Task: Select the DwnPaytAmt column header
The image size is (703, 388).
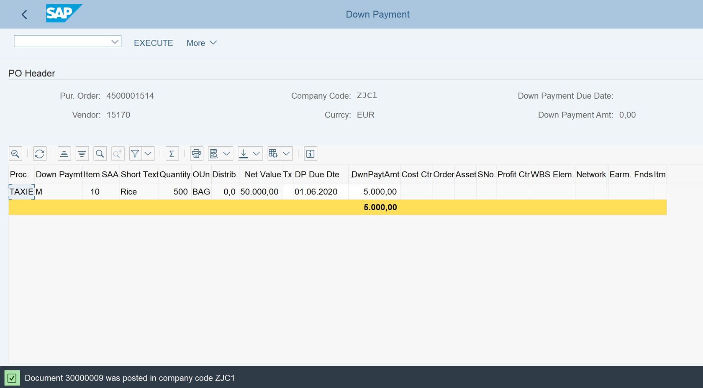Action: [375, 174]
